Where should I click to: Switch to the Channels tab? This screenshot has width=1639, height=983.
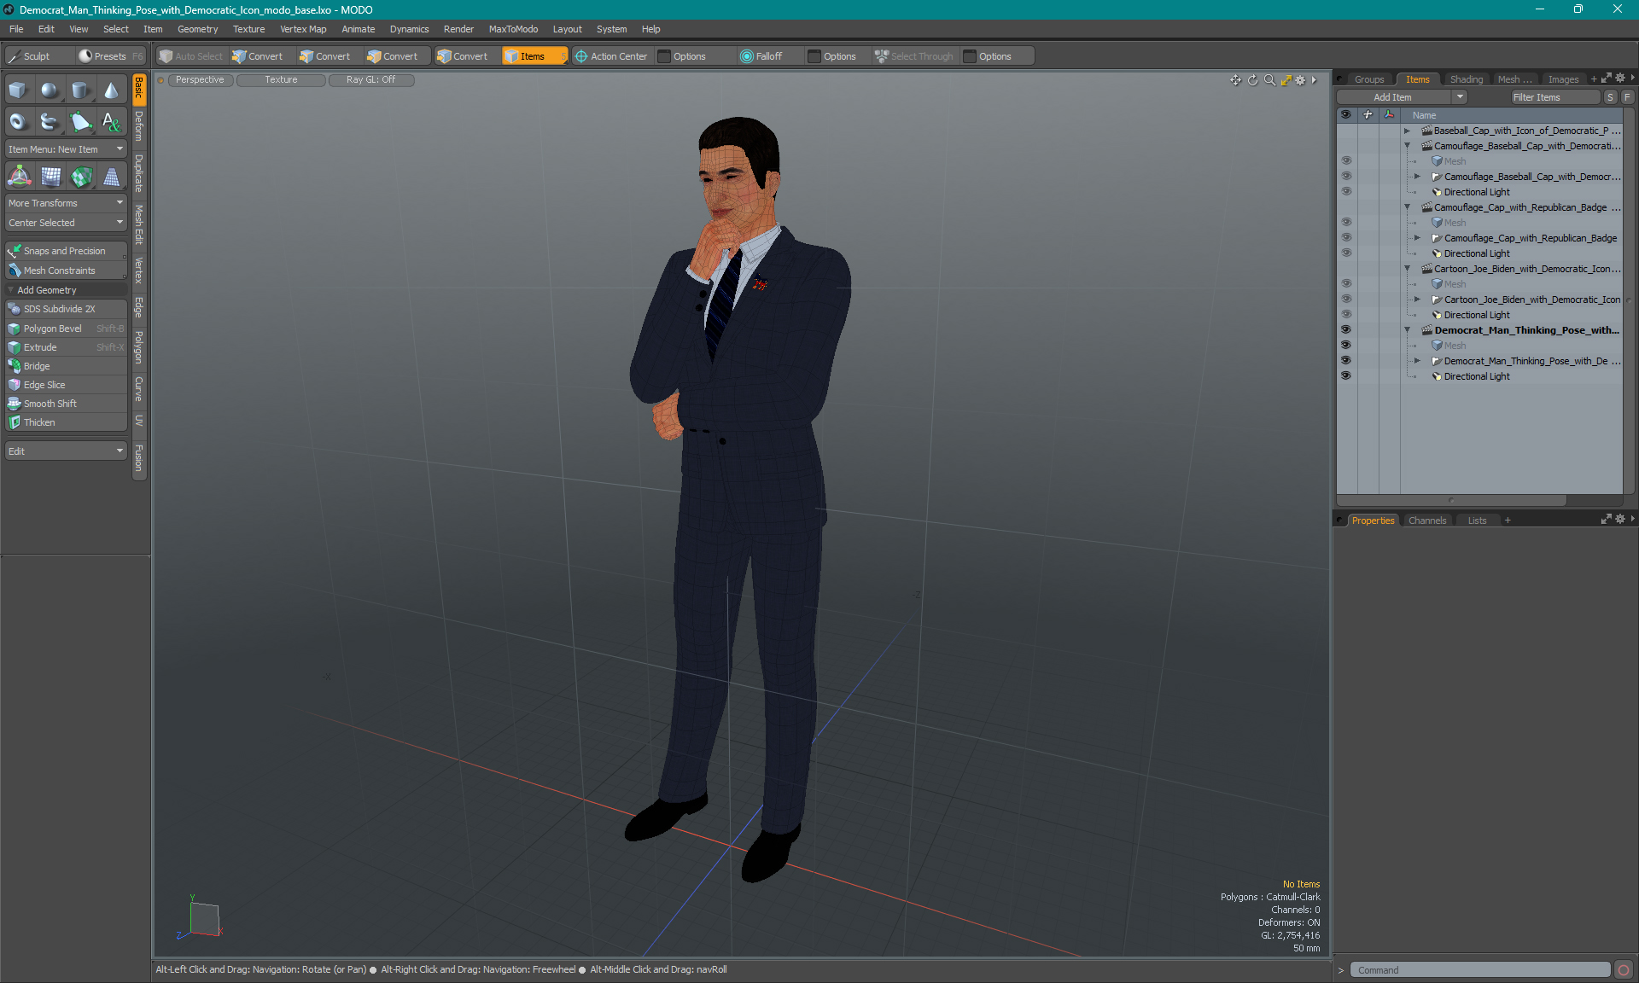(1427, 521)
